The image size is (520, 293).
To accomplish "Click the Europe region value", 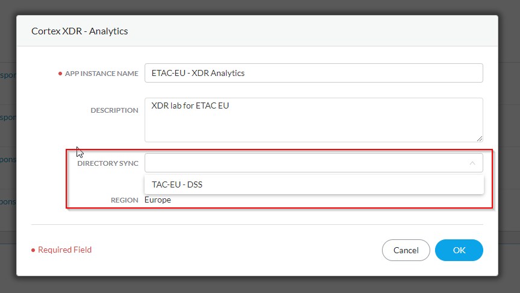I will pyautogui.click(x=158, y=200).
